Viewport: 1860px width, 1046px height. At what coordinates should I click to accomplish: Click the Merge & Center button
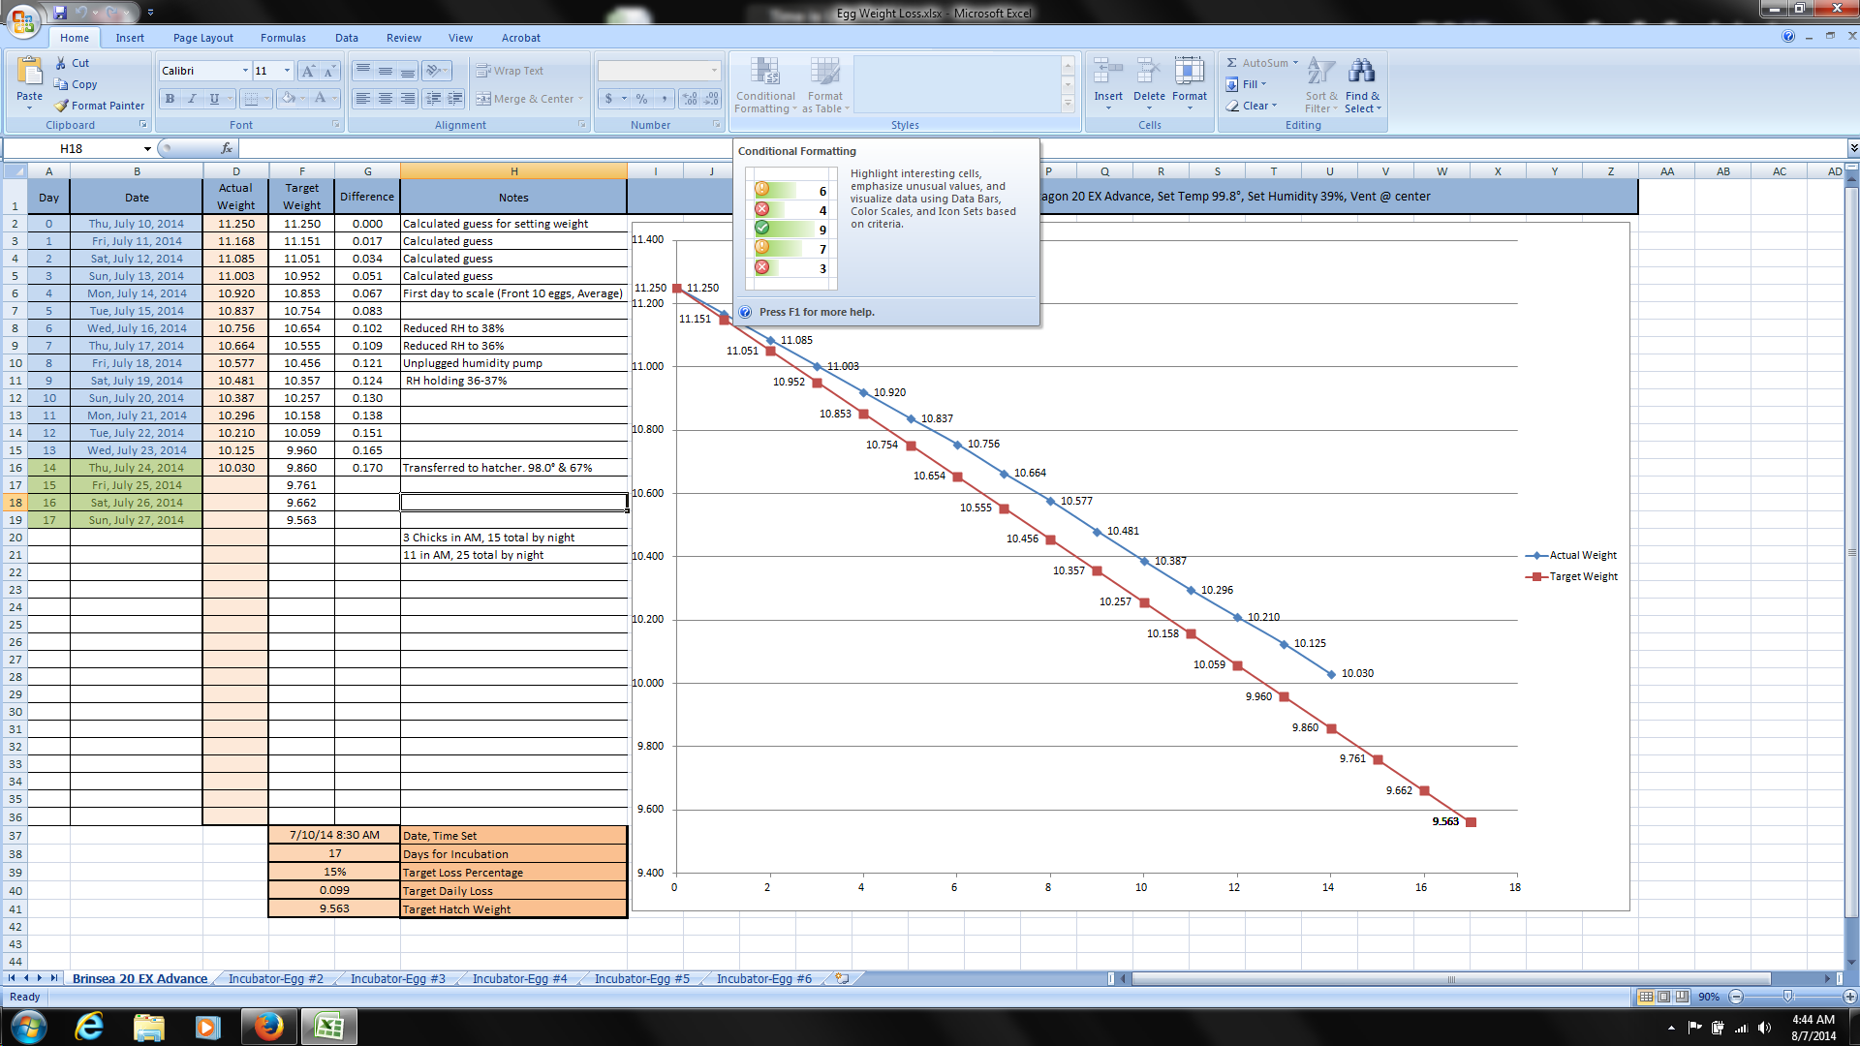528,99
